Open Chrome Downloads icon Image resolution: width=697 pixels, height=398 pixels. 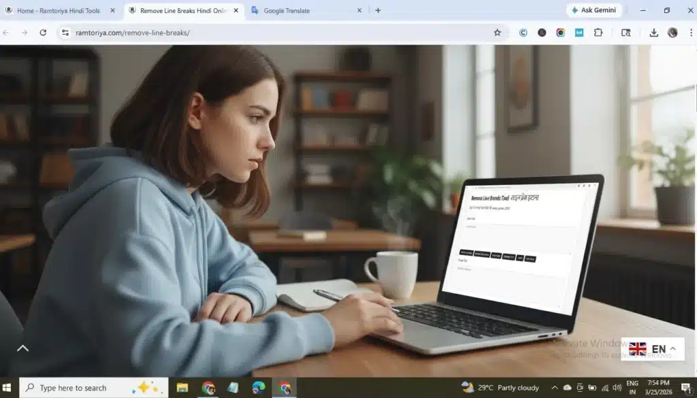click(x=653, y=33)
